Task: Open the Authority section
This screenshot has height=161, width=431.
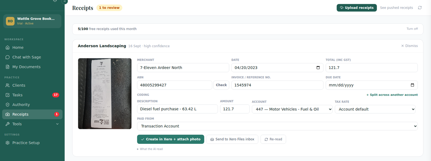Action: coord(32,105)
